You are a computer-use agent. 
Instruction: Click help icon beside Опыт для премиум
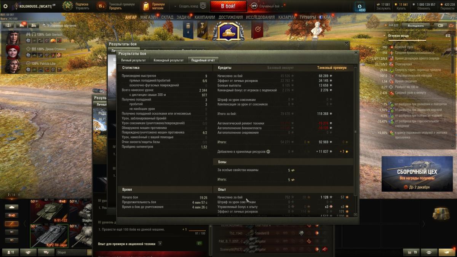(160, 244)
